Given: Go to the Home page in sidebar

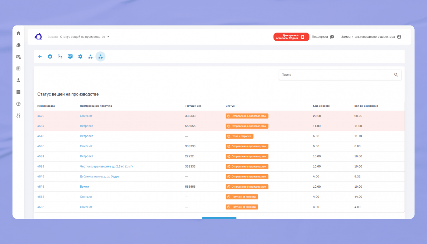Looking at the screenshot, I should pyautogui.click(x=18, y=33).
